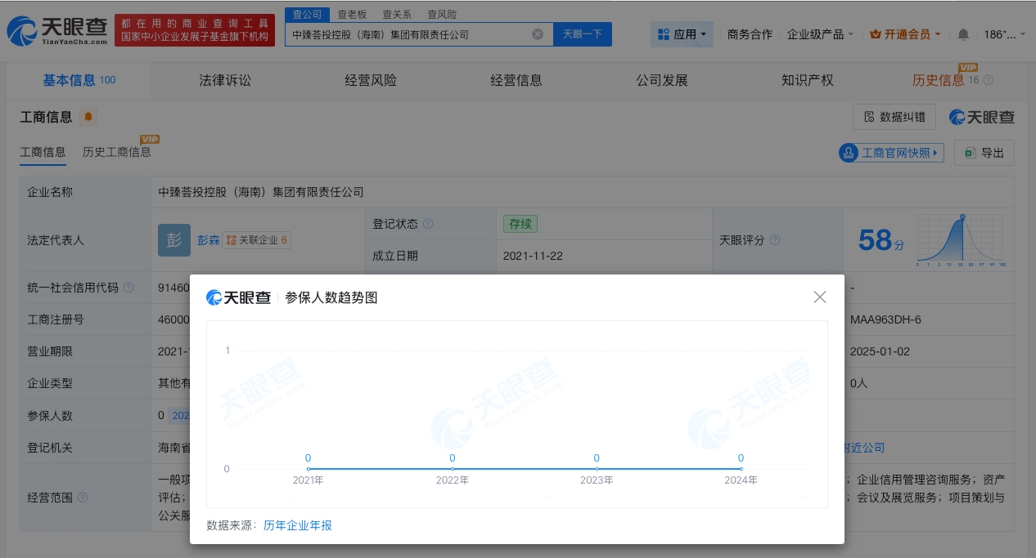This screenshot has width=1036, height=558.
Task: Click the 关联企业 6 badge
Action: pyautogui.click(x=257, y=240)
